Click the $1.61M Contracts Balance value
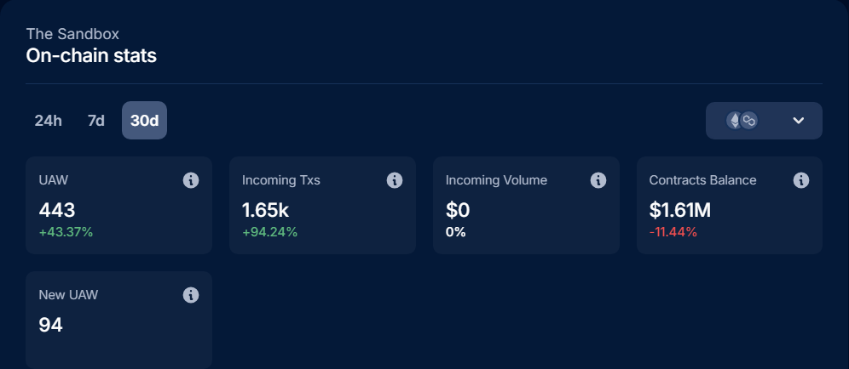The image size is (849, 369). (680, 210)
